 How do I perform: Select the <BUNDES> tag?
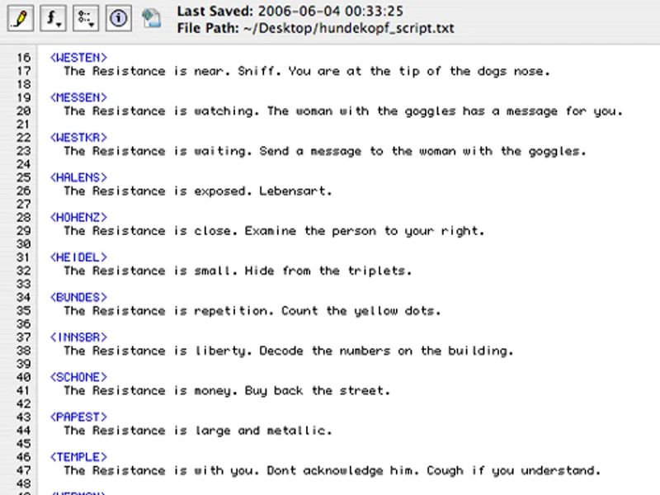click(x=78, y=296)
